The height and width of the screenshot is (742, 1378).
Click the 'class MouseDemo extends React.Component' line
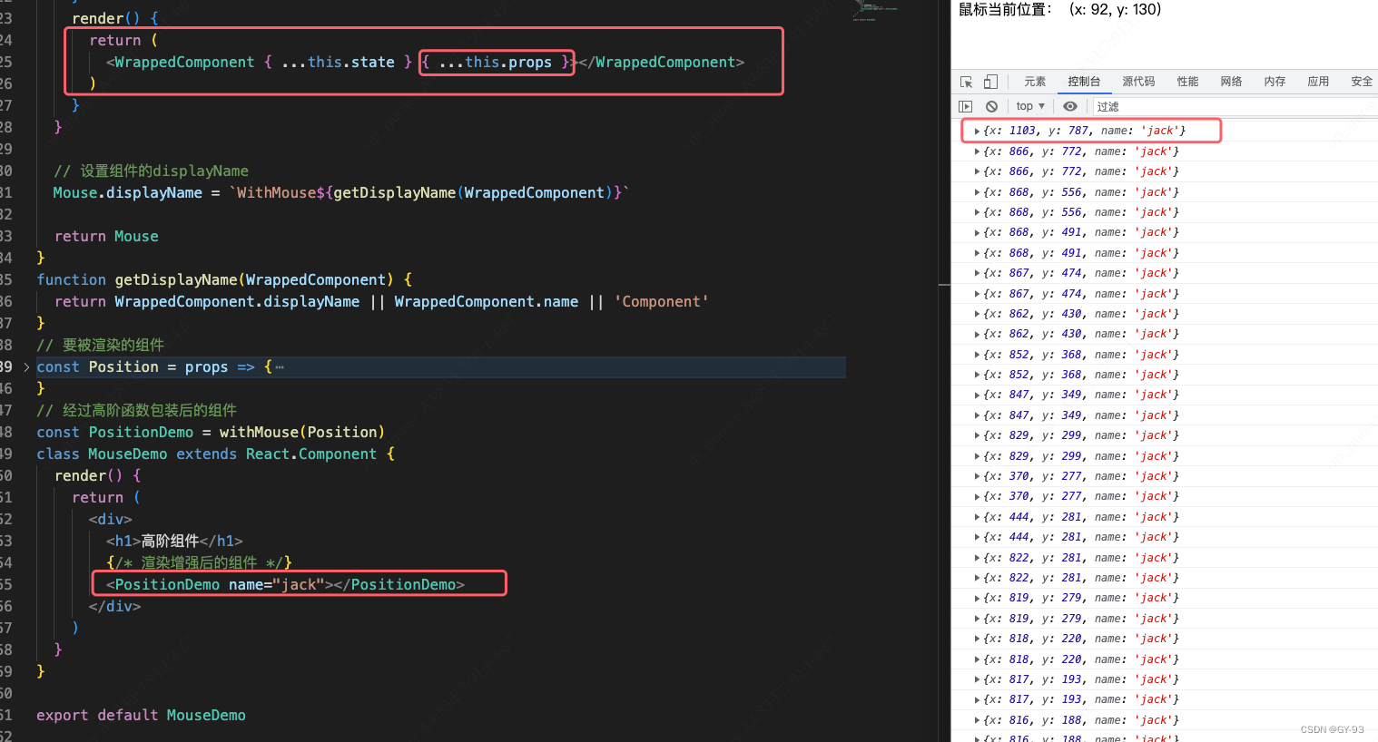pos(215,454)
